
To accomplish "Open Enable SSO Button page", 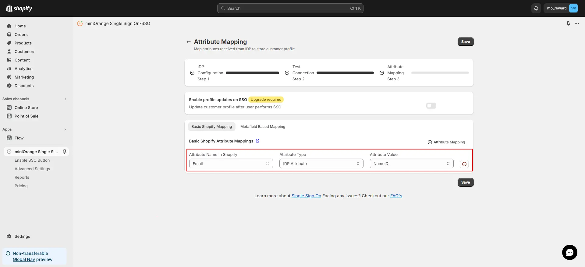I will 32,160.
